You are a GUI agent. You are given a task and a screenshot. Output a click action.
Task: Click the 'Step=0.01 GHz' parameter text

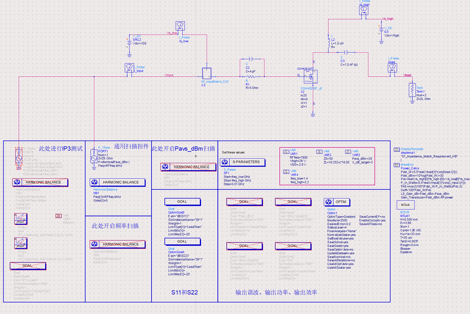(234, 184)
